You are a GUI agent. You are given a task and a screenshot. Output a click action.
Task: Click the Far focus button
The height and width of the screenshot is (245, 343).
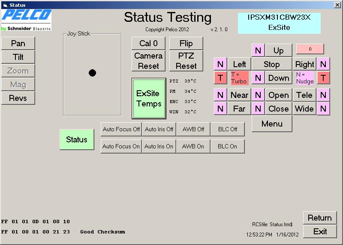(239, 109)
